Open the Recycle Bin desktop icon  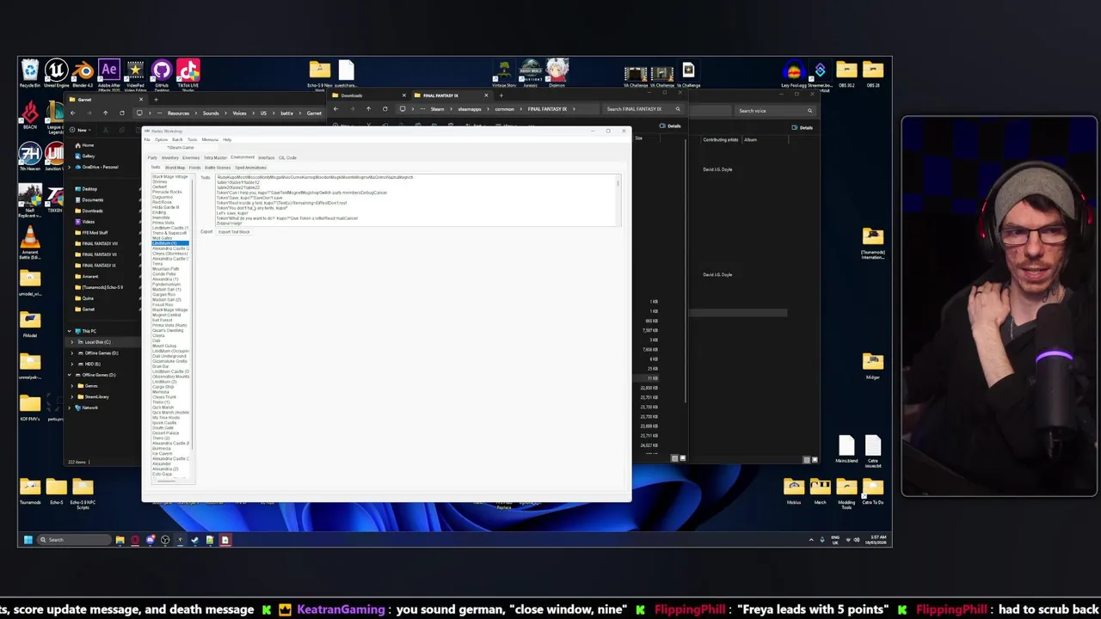pyautogui.click(x=29, y=74)
